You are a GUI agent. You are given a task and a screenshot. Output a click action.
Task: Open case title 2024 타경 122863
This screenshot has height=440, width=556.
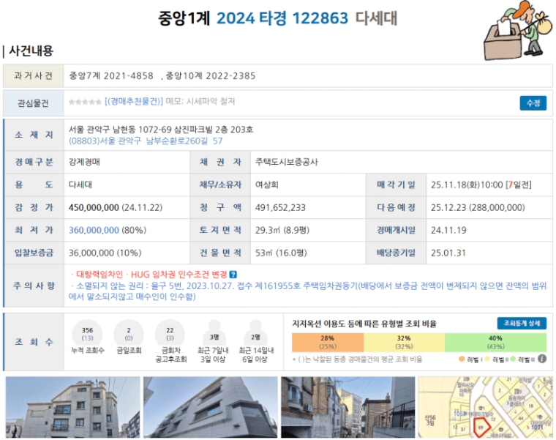(x=282, y=18)
